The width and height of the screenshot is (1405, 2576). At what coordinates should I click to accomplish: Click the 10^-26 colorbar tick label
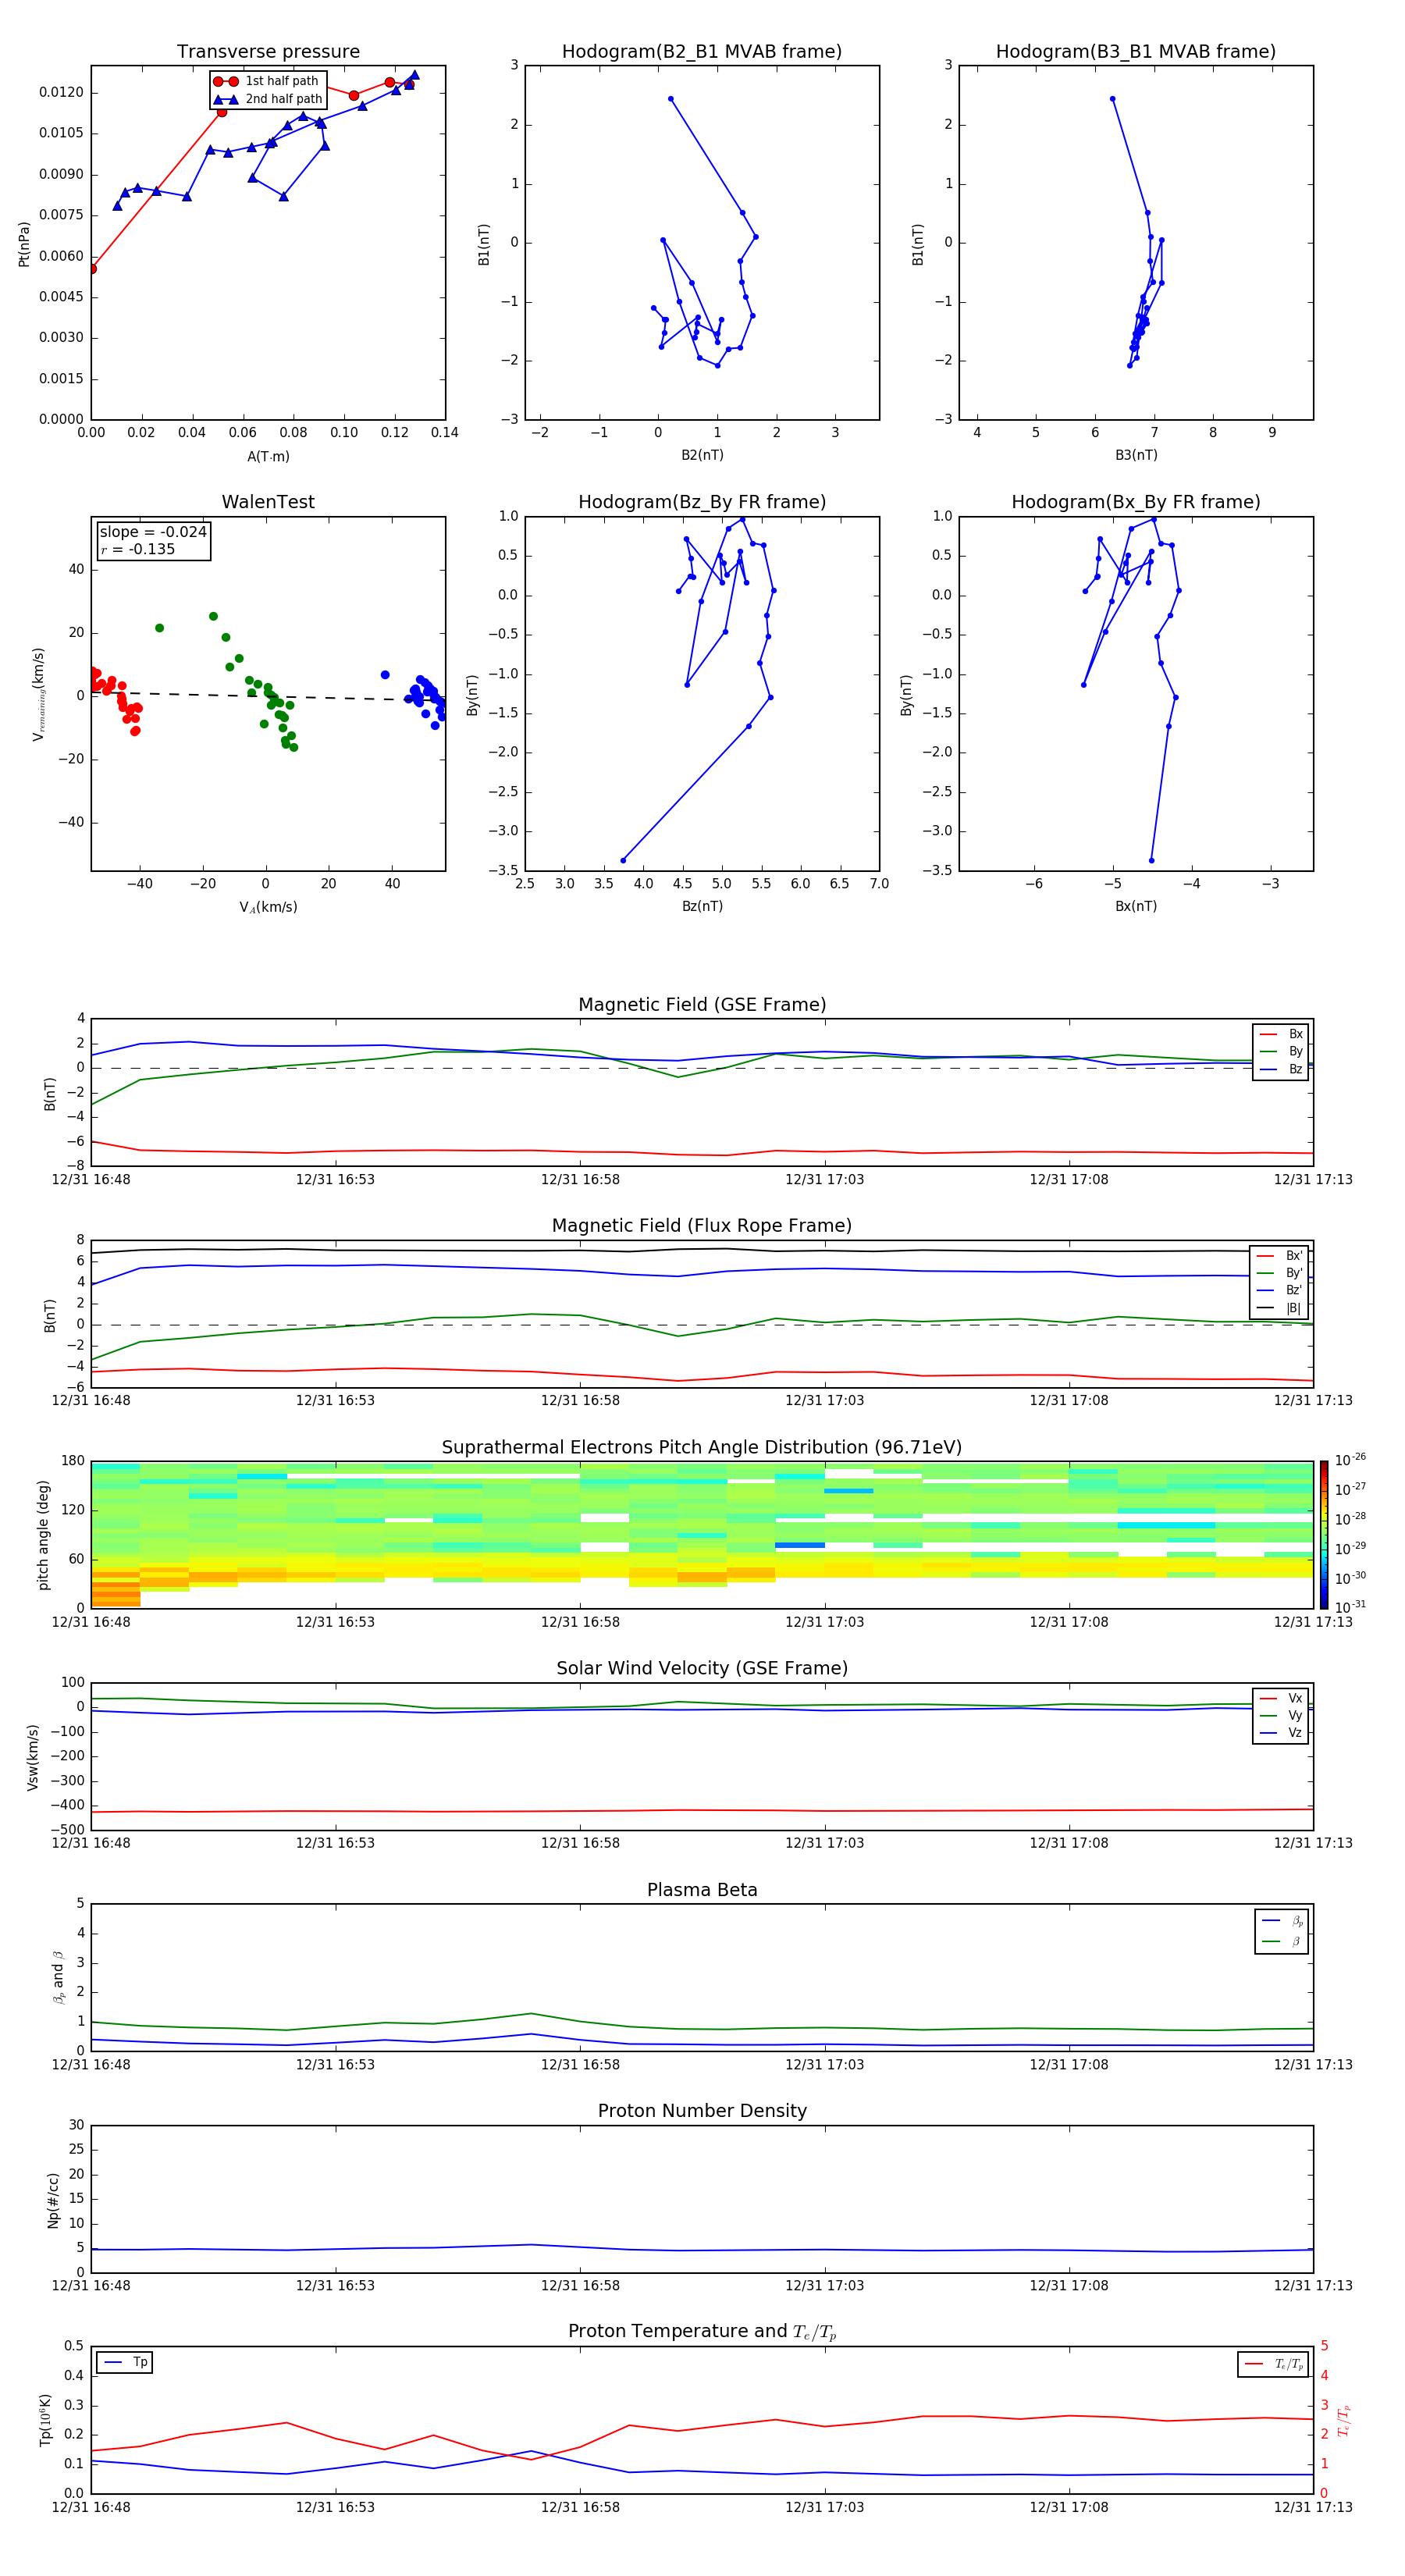point(1350,1460)
